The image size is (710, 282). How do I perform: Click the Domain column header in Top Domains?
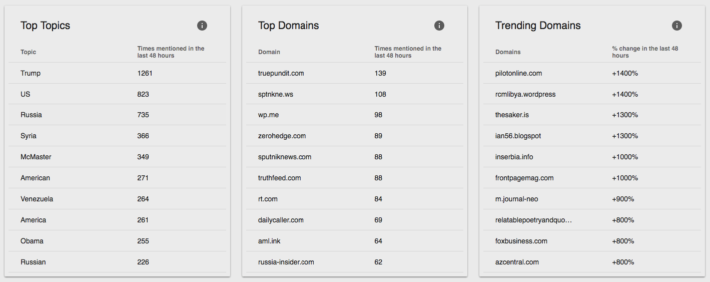pyautogui.click(x=269, y=52)
